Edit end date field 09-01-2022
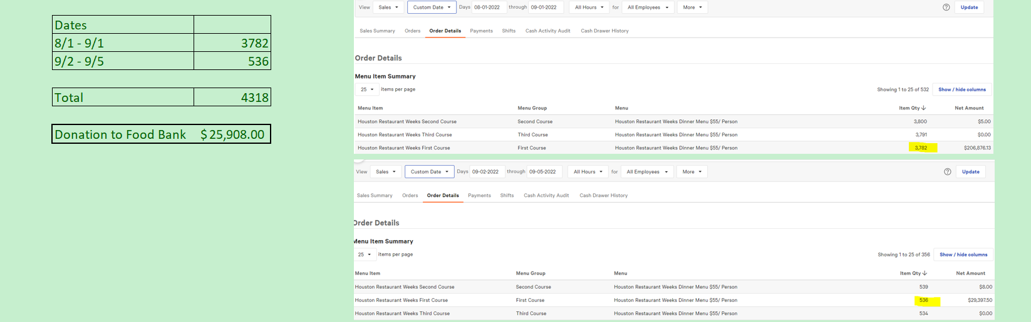The image size is (1031, 322). click(546, 8)
